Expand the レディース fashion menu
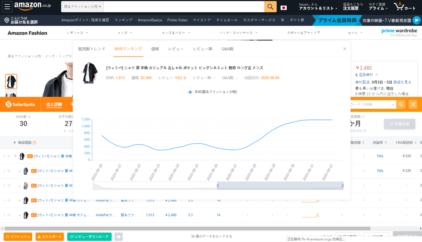The image size is (422, 242). (77, 33)
